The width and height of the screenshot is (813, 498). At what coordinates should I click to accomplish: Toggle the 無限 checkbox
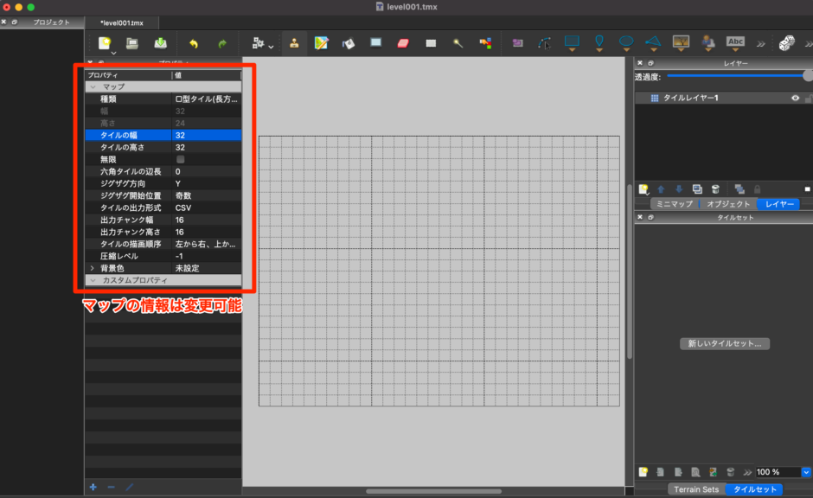coord(181,159)
